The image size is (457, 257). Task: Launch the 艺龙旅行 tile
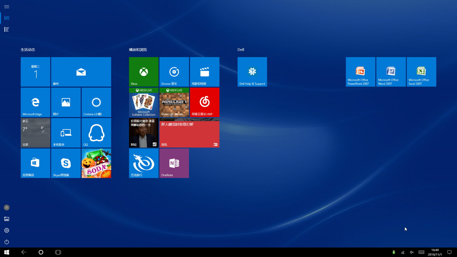[144, 163]
